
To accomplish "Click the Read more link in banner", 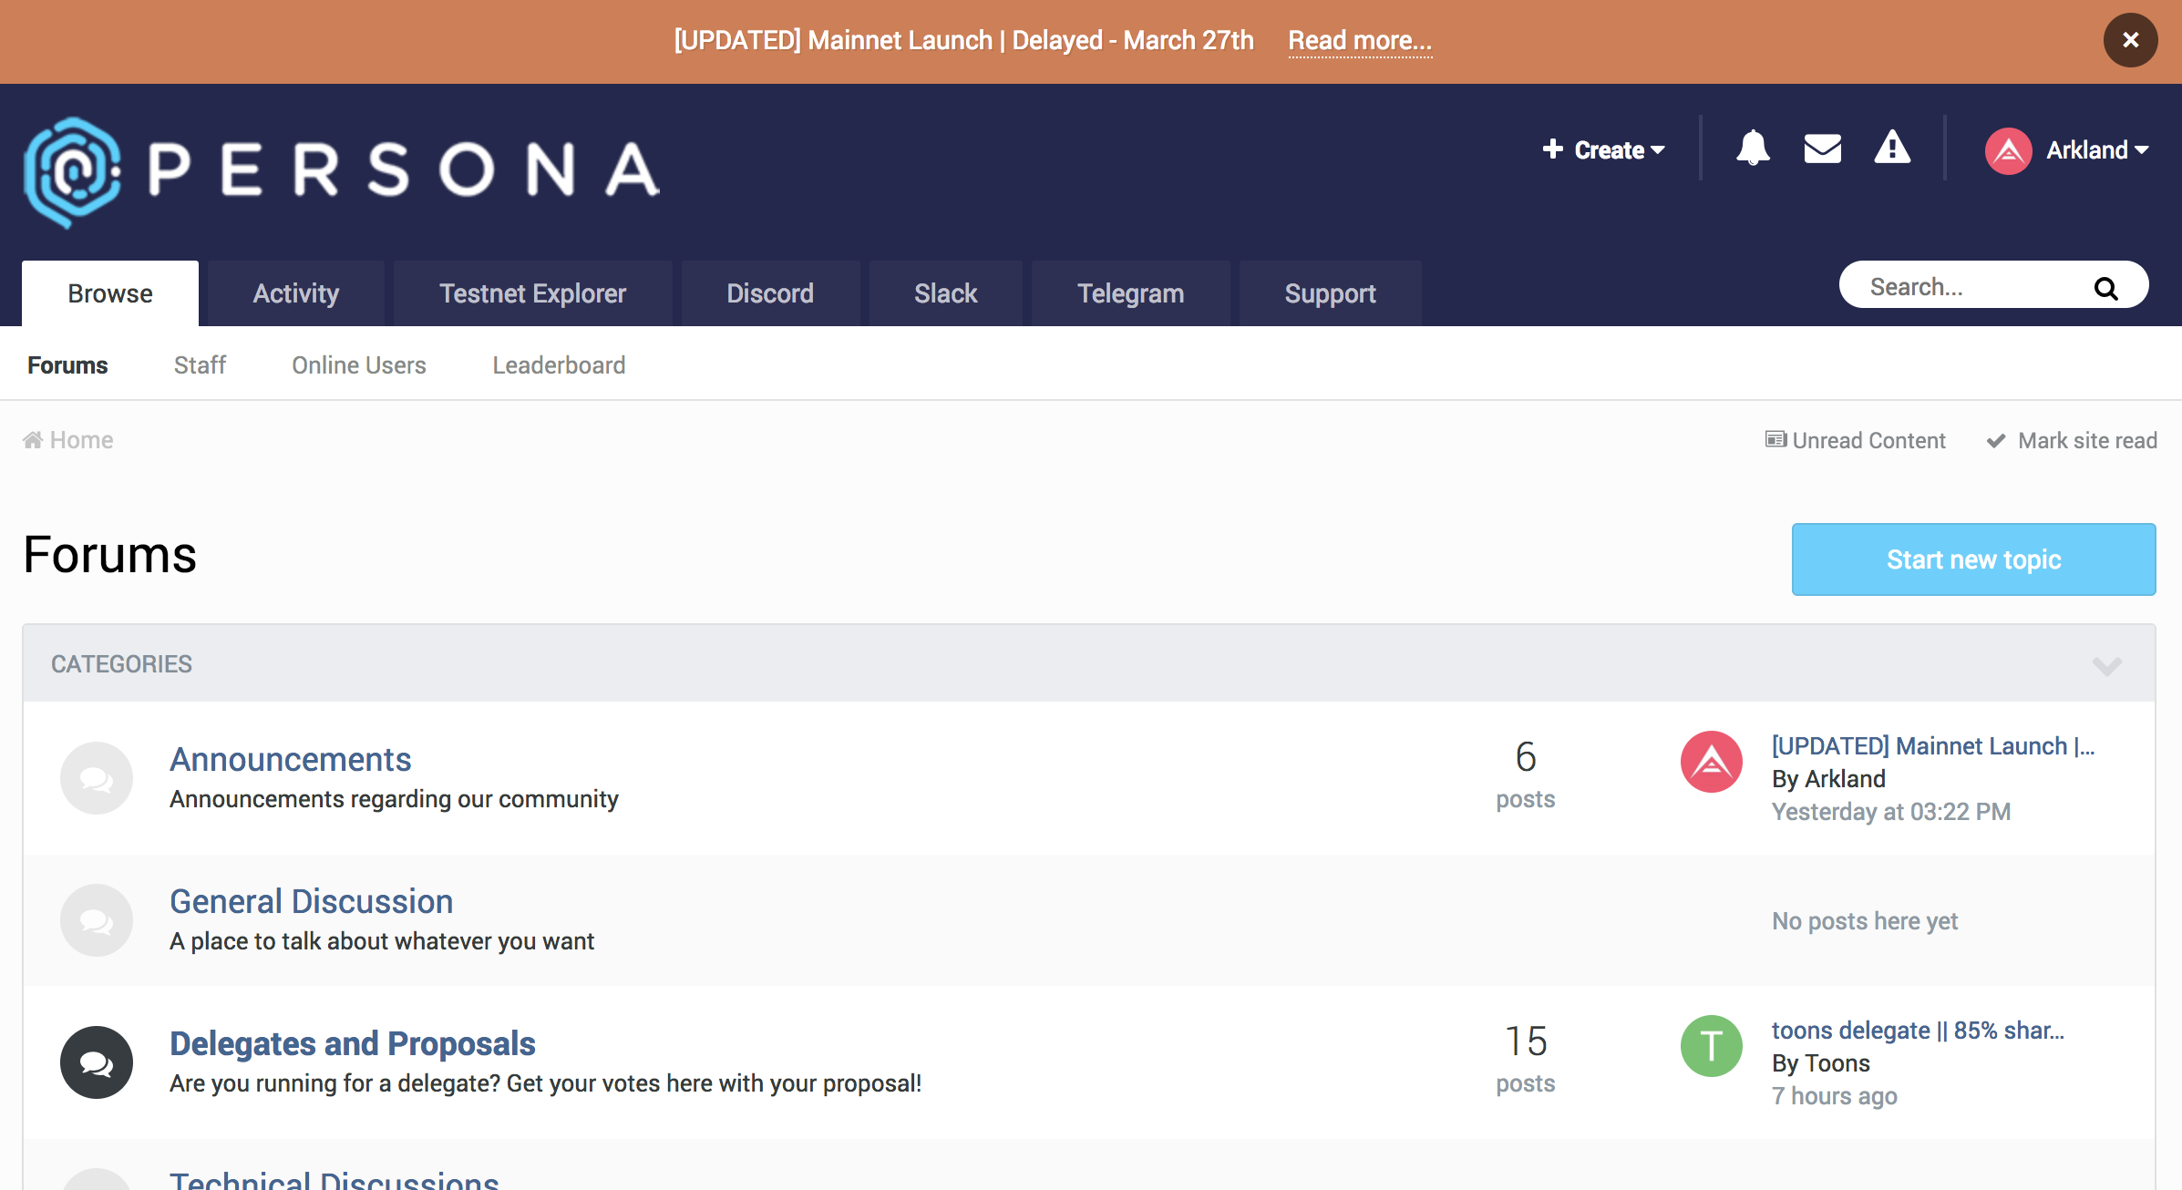I will 1358,39.
